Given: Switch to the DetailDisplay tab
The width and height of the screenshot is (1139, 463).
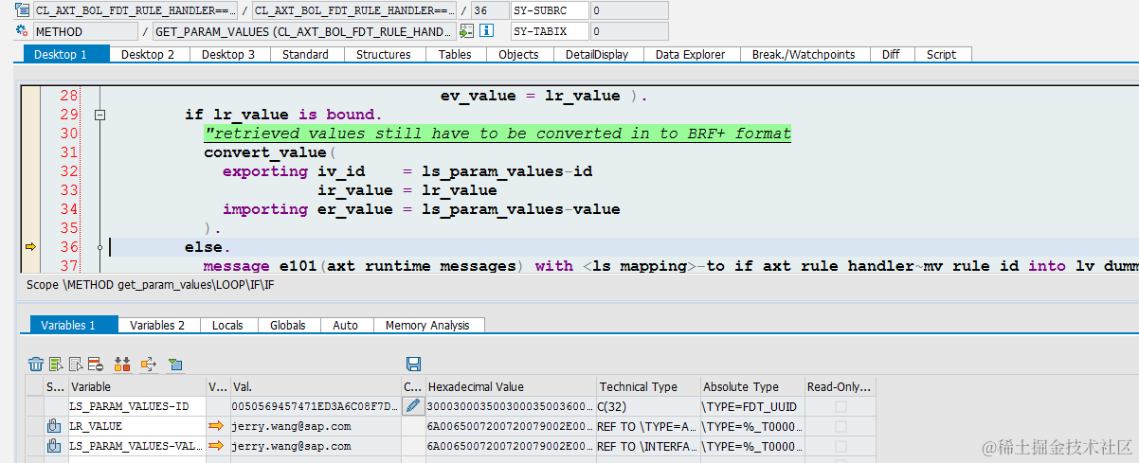Looking at the screenshot, I should click(597, 55).
